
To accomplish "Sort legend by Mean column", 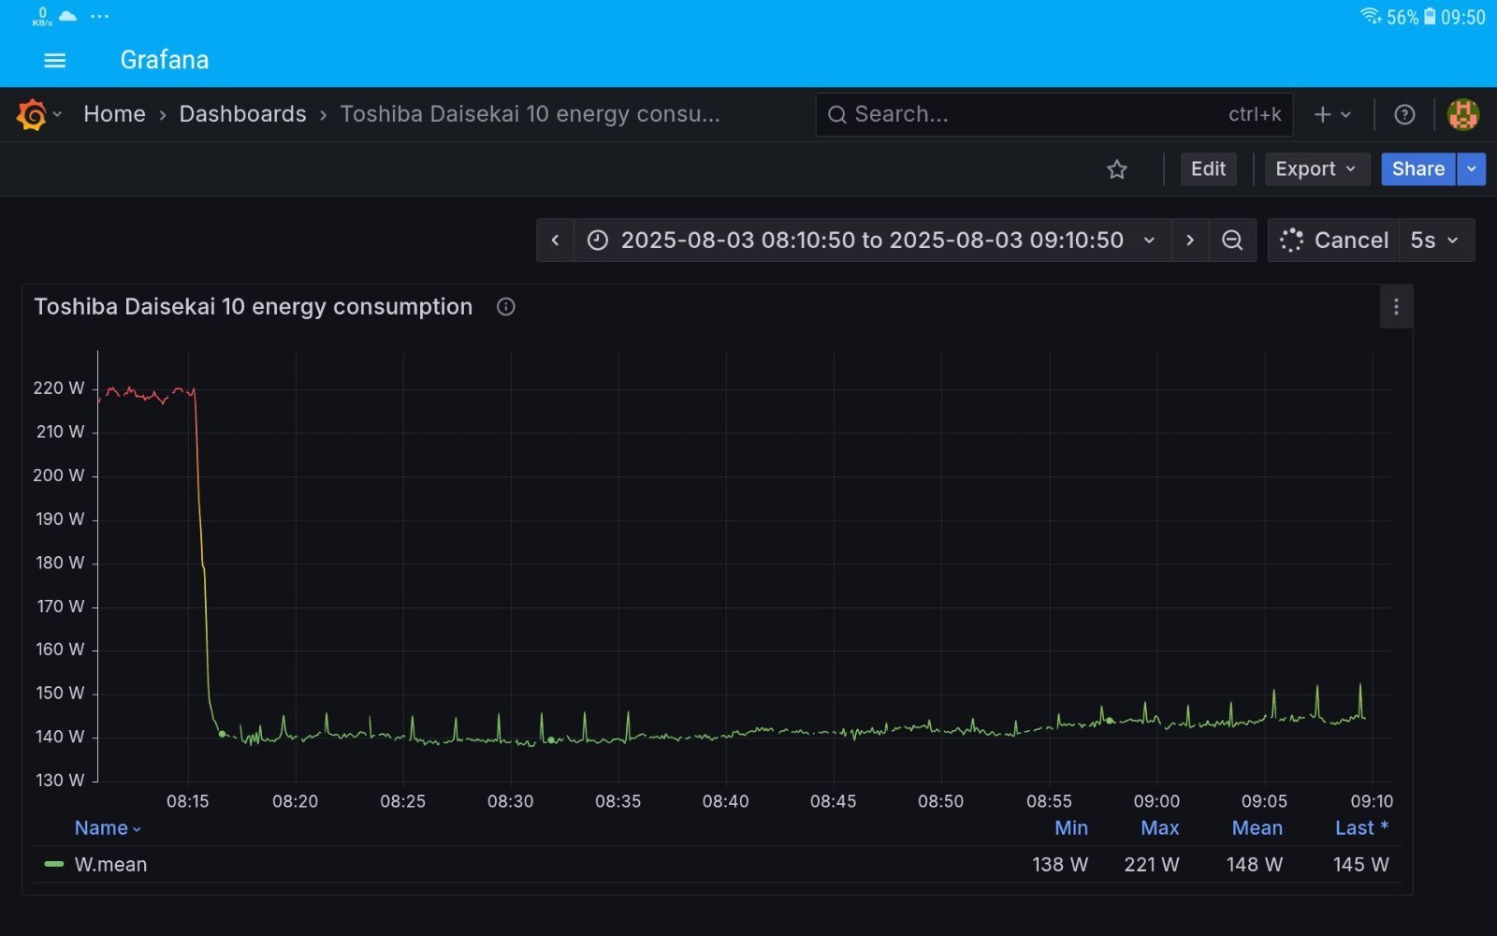I will point(1257,828).
